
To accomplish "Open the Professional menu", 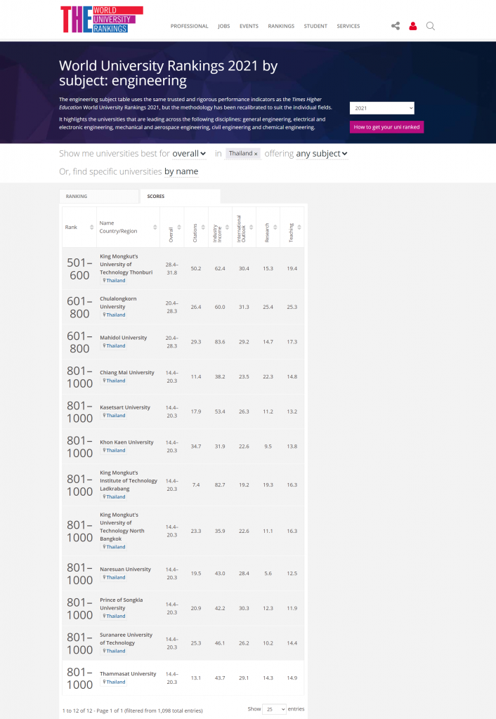I will pyautogui.click(x=189, y=26).
